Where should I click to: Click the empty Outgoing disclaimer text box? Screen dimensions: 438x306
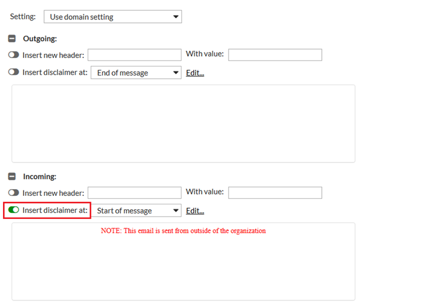pyautogui.click(x=183, y=123)
